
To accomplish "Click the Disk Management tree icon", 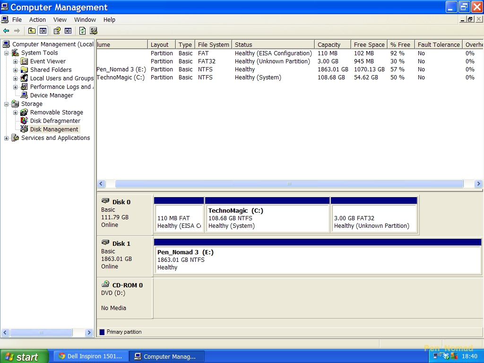I will (x=24, y=129).
